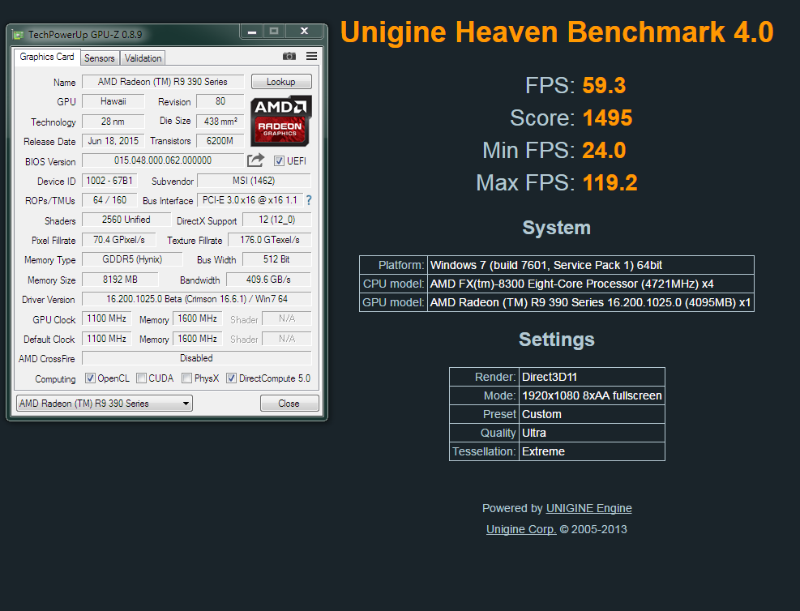Click the Name field AMD Radeon R9 390
800x611 pixels.
(x=163, y=82)
